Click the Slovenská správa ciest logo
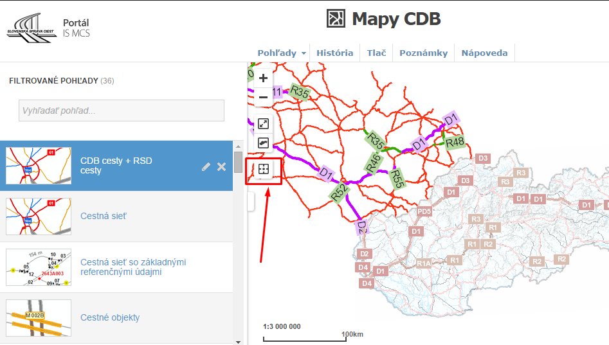 pos(31,29)
